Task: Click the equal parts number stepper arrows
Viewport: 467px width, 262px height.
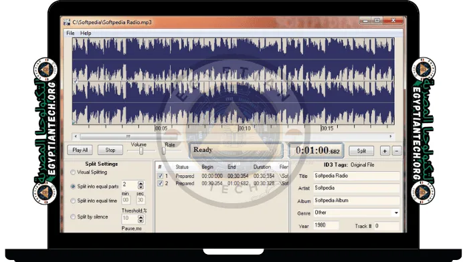Action: coord(141,185)
